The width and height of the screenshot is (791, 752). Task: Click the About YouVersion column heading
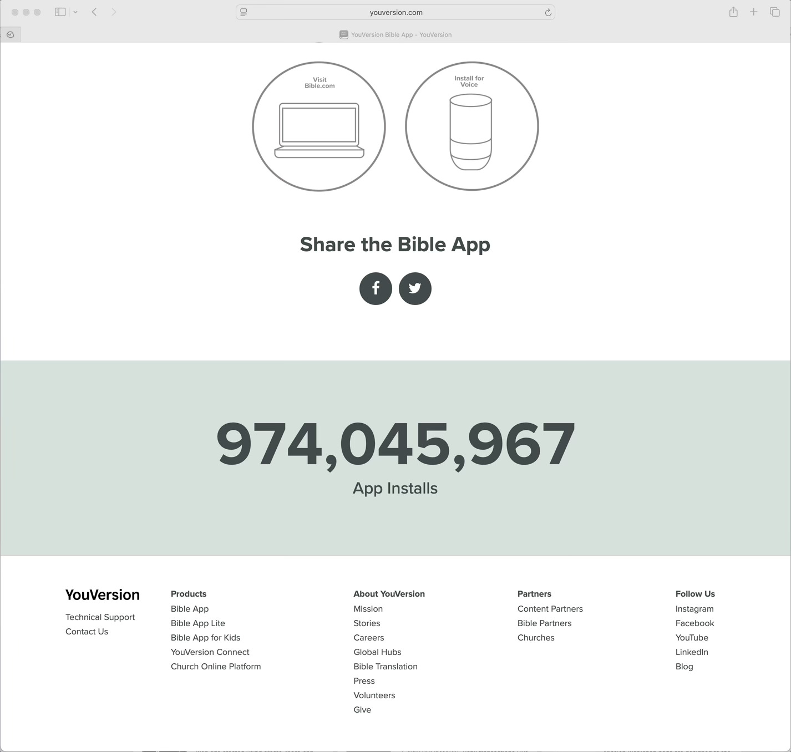point(389,594)
